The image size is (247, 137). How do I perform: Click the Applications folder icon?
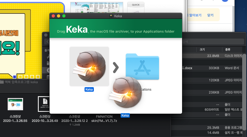pyautogui.click(x=142, y=67)
